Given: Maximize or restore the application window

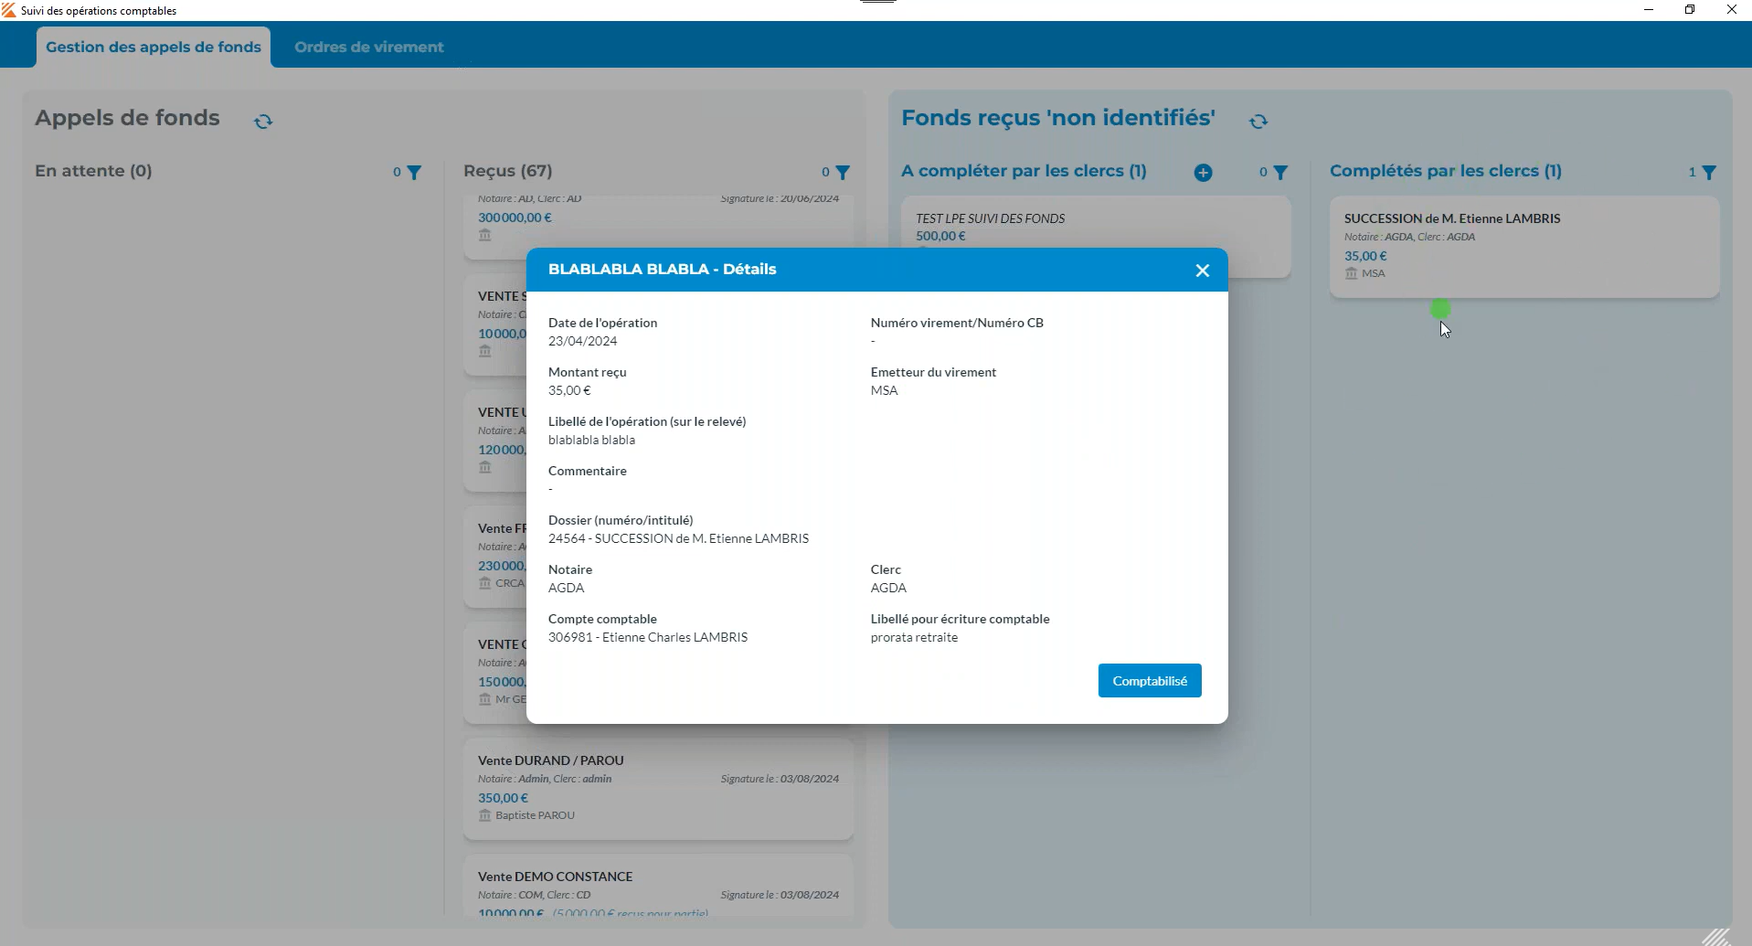Looking at the screenshot, I should [1690, 10].
